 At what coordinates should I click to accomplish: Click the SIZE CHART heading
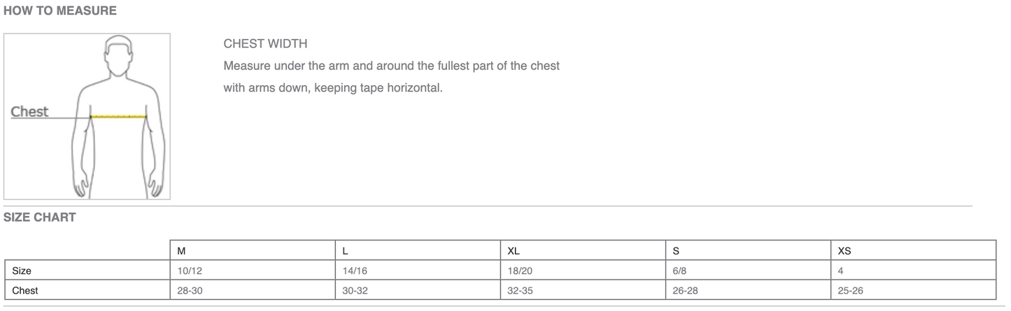point(40,217)
